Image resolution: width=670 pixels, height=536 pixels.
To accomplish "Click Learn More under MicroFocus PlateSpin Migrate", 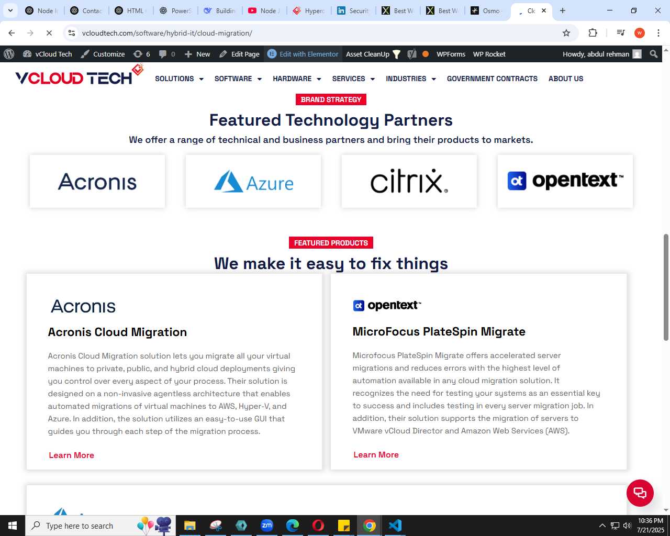I will pos(376,454).
